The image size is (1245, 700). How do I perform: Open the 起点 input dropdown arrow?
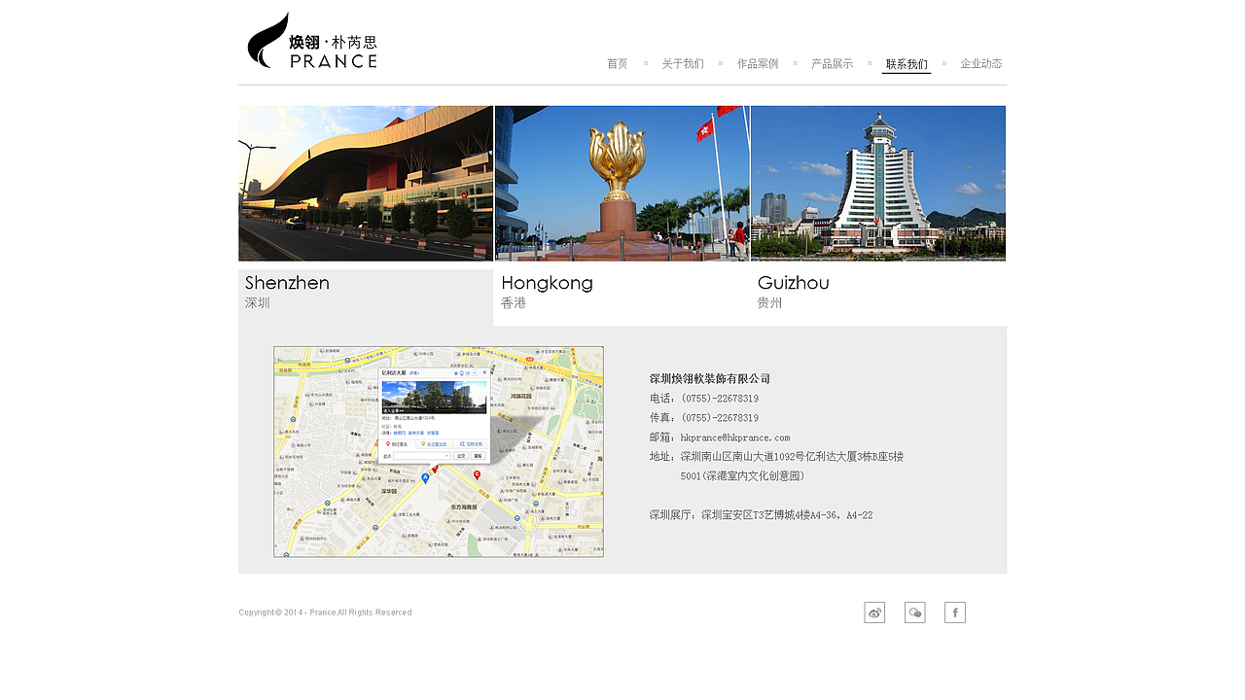(447, 455)
